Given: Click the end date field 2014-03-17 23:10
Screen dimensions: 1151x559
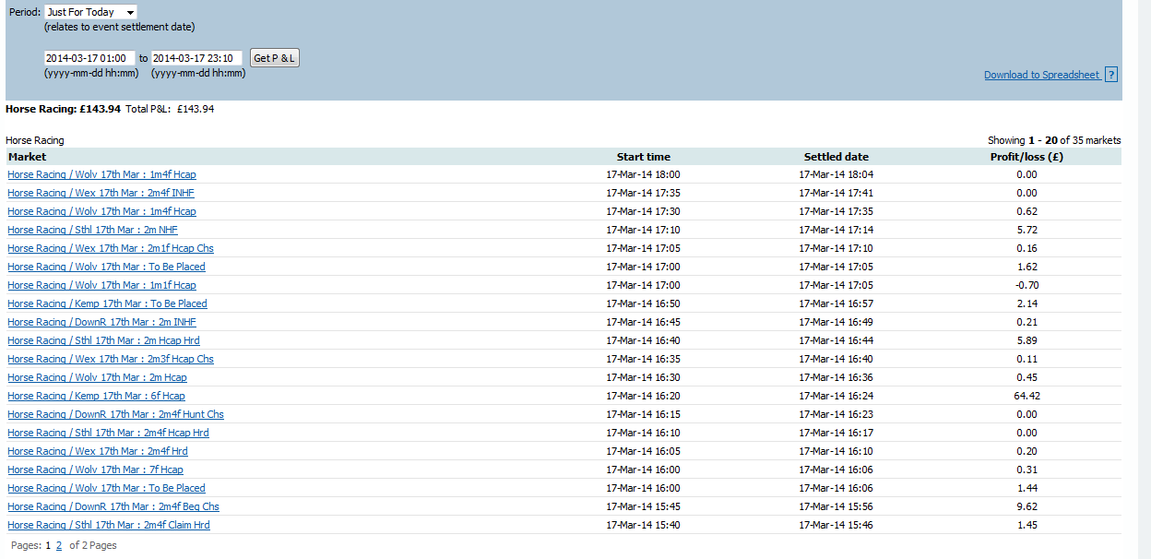Looking at the screenshot, I should tap(197, 58).
